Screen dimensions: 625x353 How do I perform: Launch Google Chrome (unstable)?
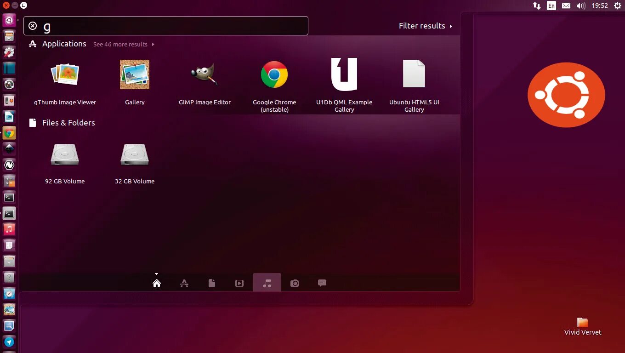274,86
